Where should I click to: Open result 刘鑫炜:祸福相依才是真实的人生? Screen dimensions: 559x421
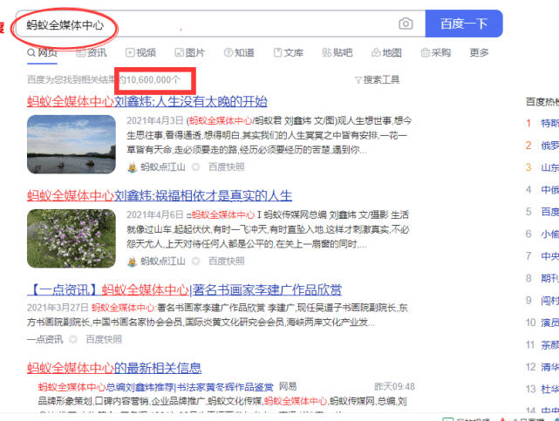tap(160, 195)
